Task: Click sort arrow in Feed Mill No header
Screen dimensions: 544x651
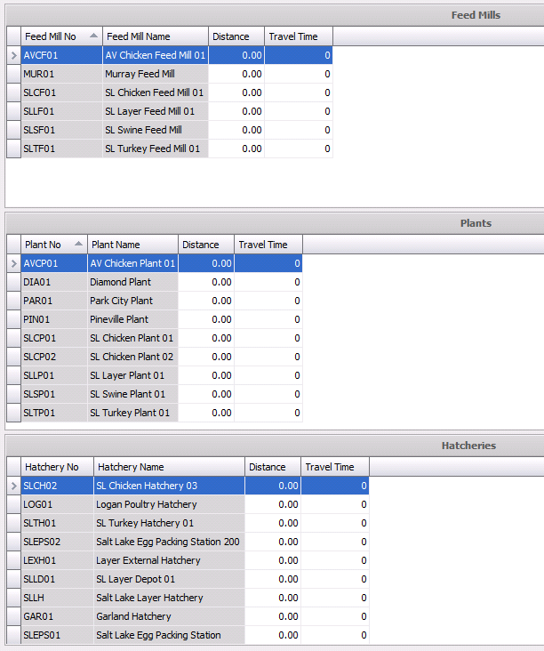Action: [94, 36]
